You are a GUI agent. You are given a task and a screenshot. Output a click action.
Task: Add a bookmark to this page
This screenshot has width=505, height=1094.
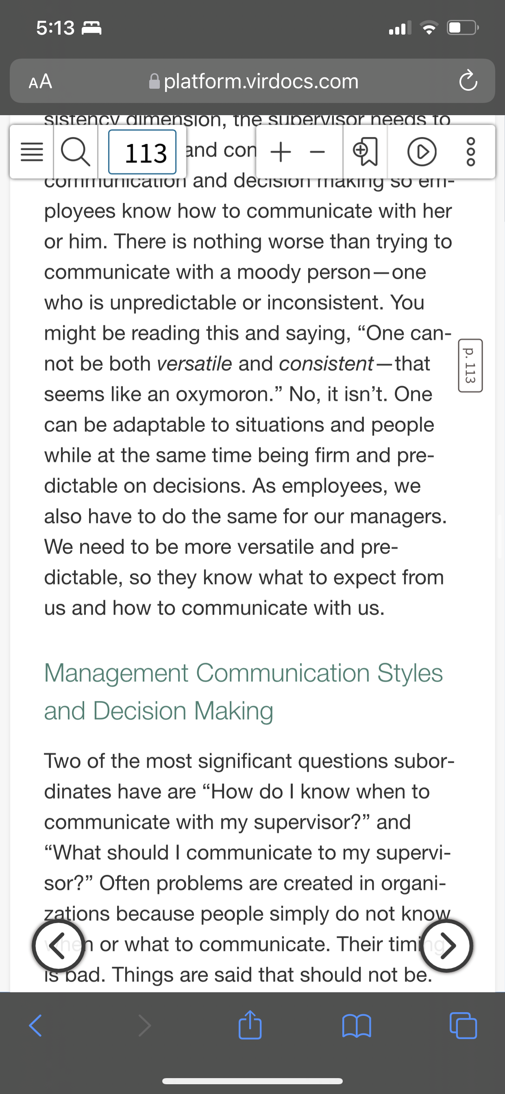pyautogui.click(x=366, y=152)
